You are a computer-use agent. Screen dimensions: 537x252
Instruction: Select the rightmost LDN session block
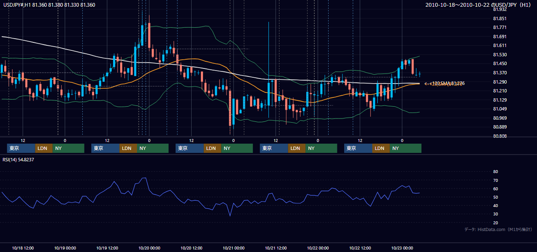(x=381, y=148)
